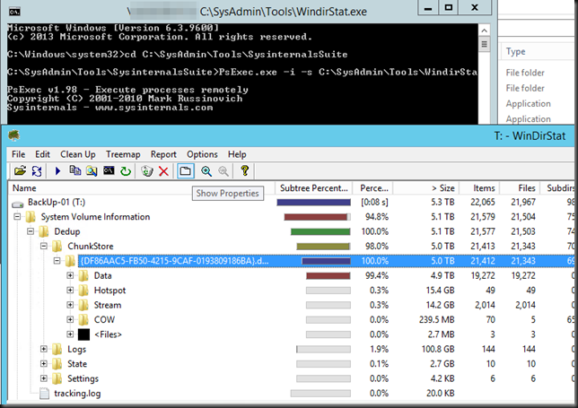Sort by the Percentage column header
The height and width of the screenshot is (408, 578).
(373, 188)
